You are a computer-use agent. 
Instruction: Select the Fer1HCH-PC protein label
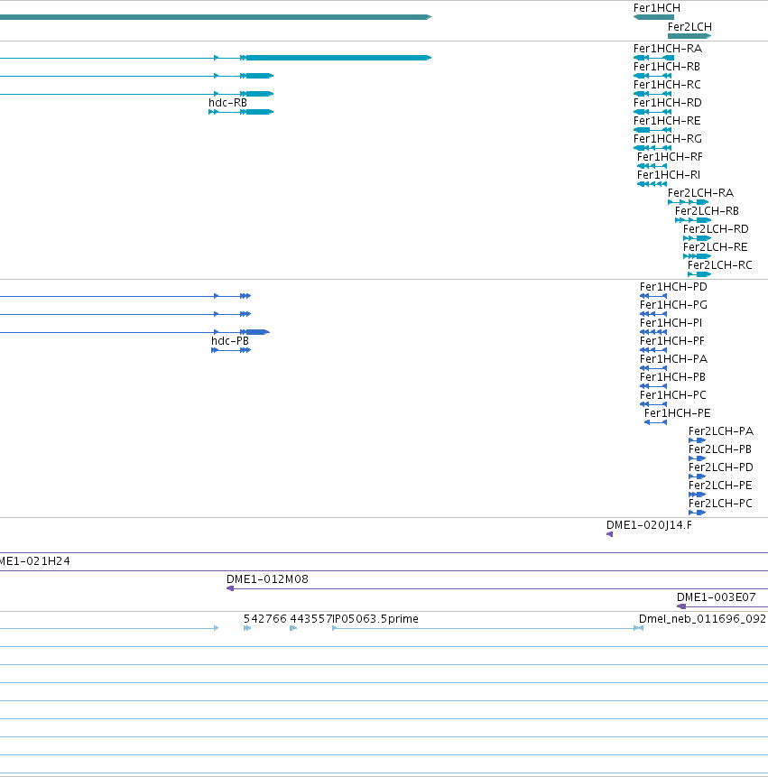click(x=673, y=395)
